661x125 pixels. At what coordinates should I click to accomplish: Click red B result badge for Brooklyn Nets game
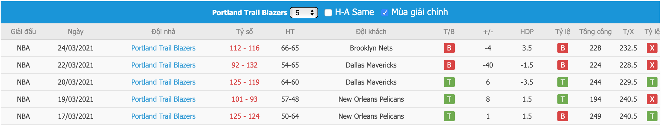pos(449,48)
